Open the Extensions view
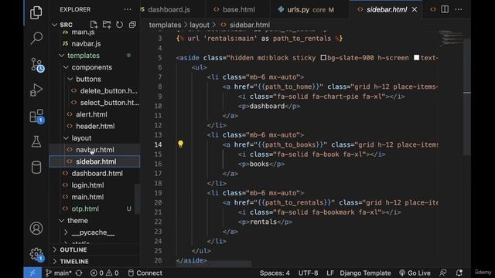This screenshot has height=278, width=495. [x=36, y=117]
